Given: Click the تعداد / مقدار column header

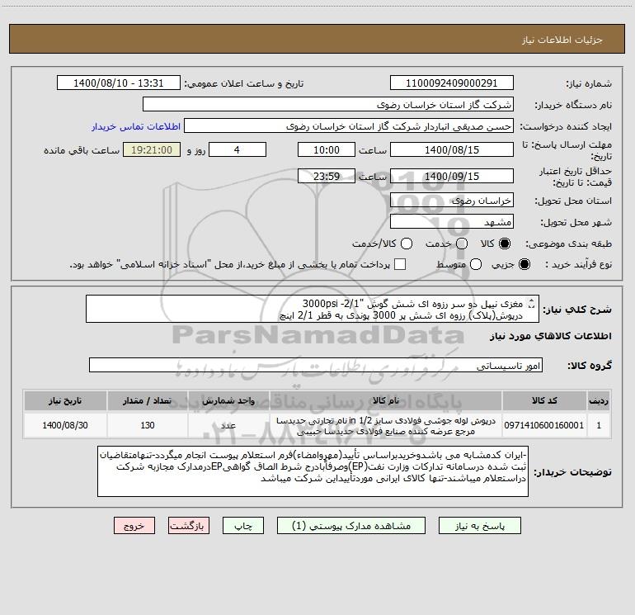Looking at the screenshot, I should tap(148, 400).
